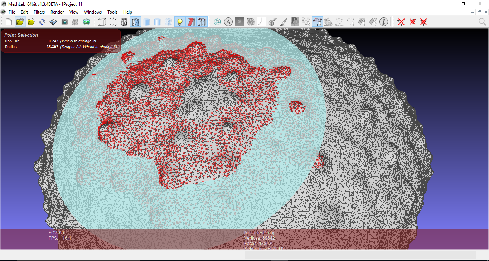Open project with the stacked folder icon
Screen dimensions: 489x261
click(20, 22)
